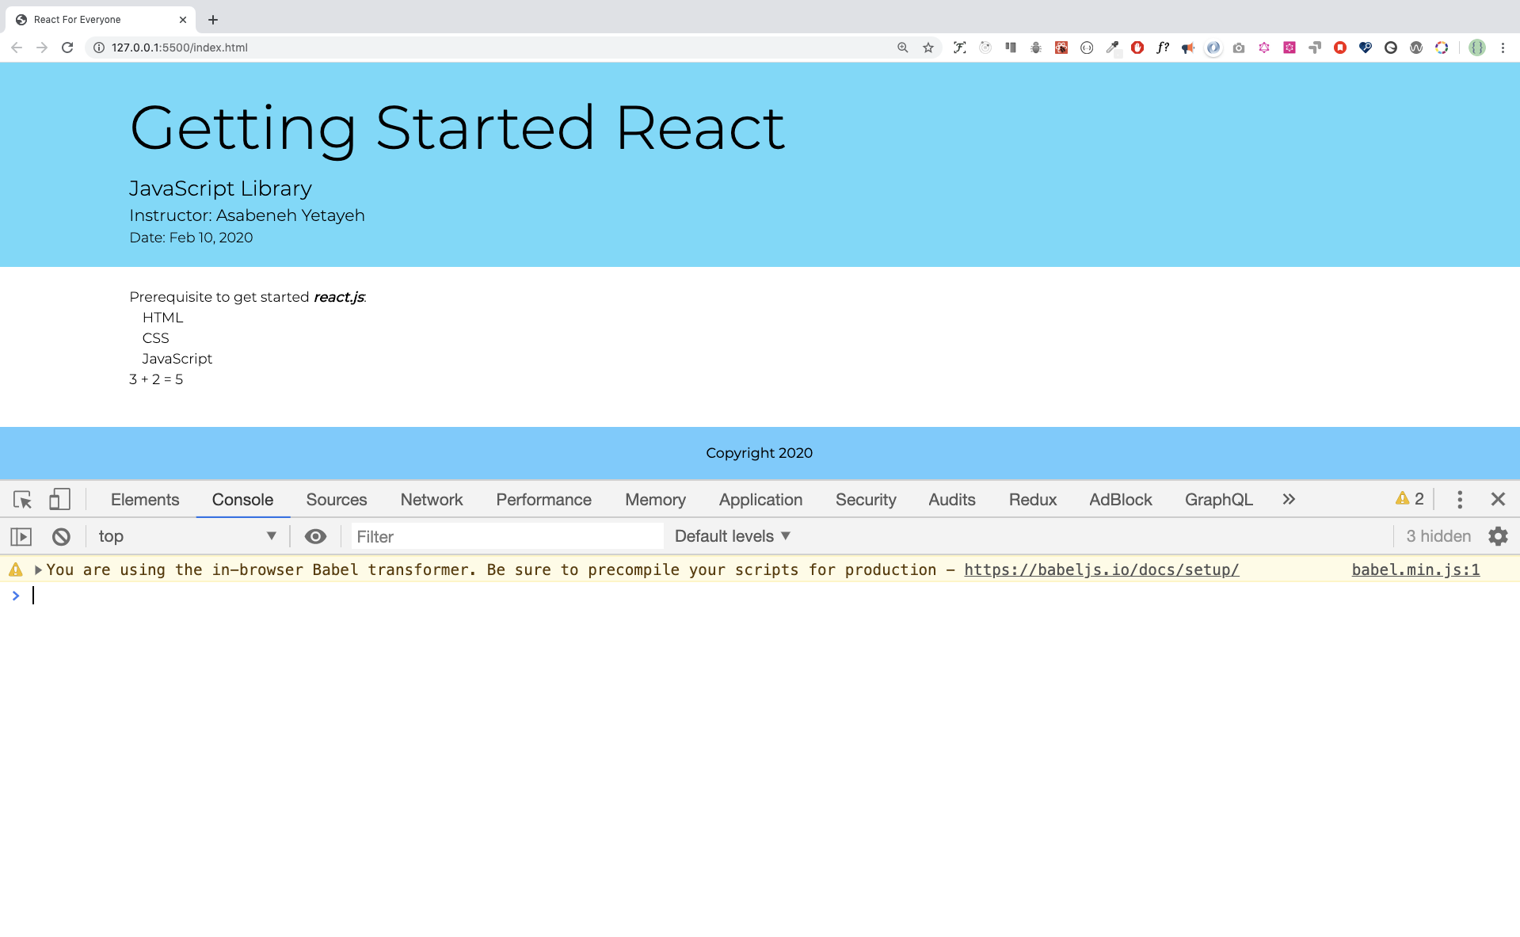The width and height of the screenshot is (1520, 937).
Task: Open the bug extension icon
Action: click(1035, 48)
